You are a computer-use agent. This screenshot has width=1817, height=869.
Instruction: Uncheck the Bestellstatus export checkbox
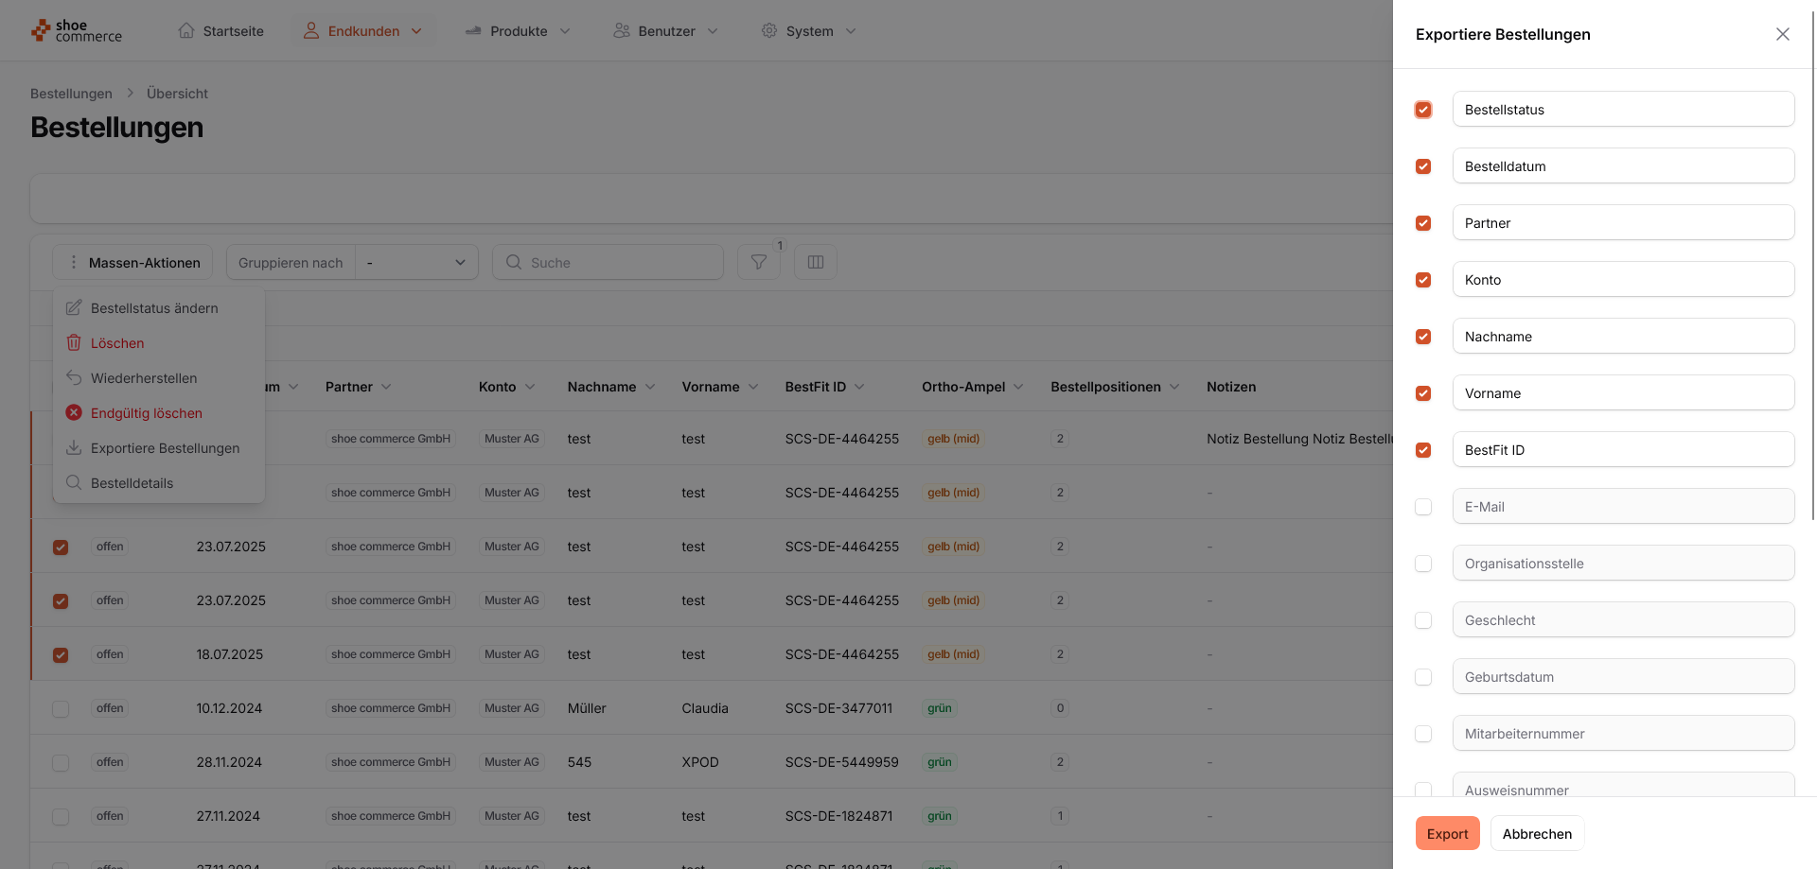[1422, 110]
